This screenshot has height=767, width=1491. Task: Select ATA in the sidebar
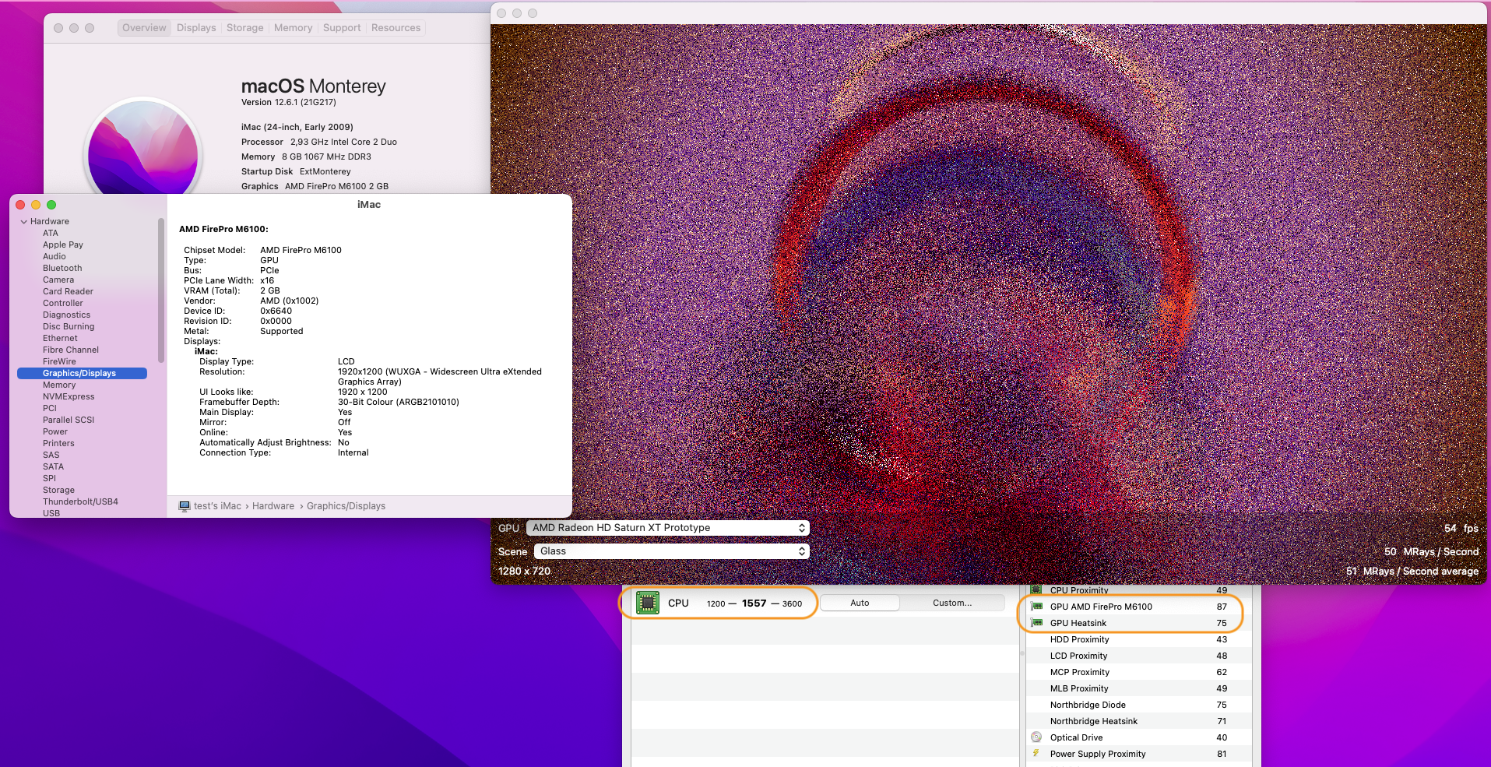(51, 234)
